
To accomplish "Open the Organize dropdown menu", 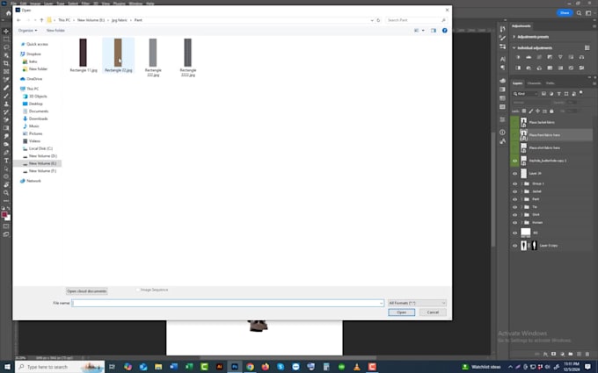I will tap(28, 31).
